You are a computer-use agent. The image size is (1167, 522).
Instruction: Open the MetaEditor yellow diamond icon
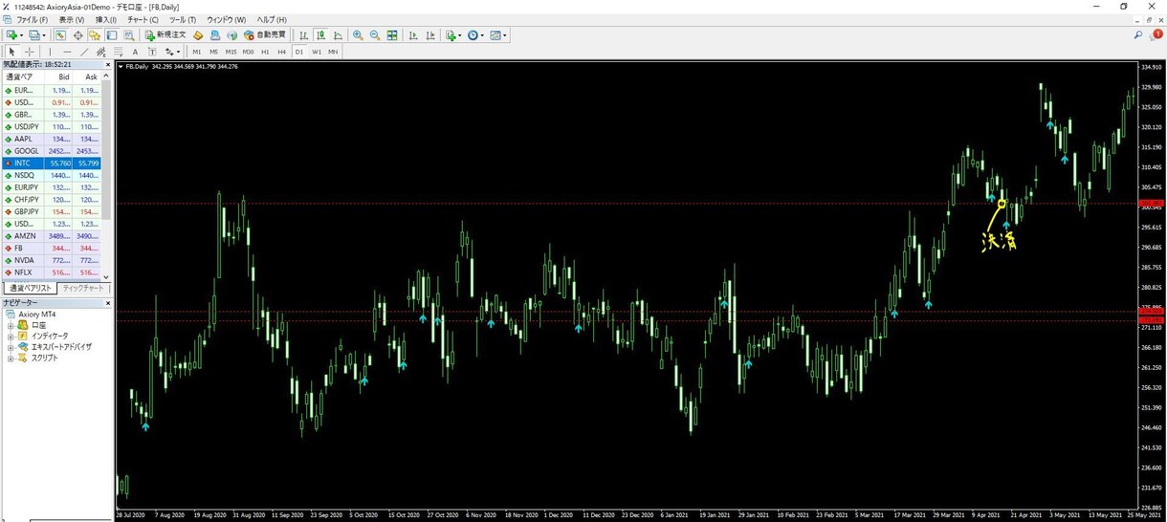point(198,35)
